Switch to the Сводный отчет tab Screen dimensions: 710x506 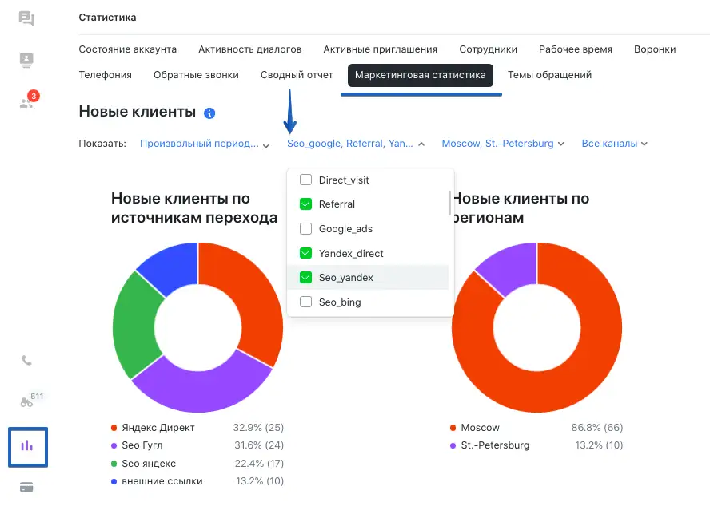coord(297,75)
